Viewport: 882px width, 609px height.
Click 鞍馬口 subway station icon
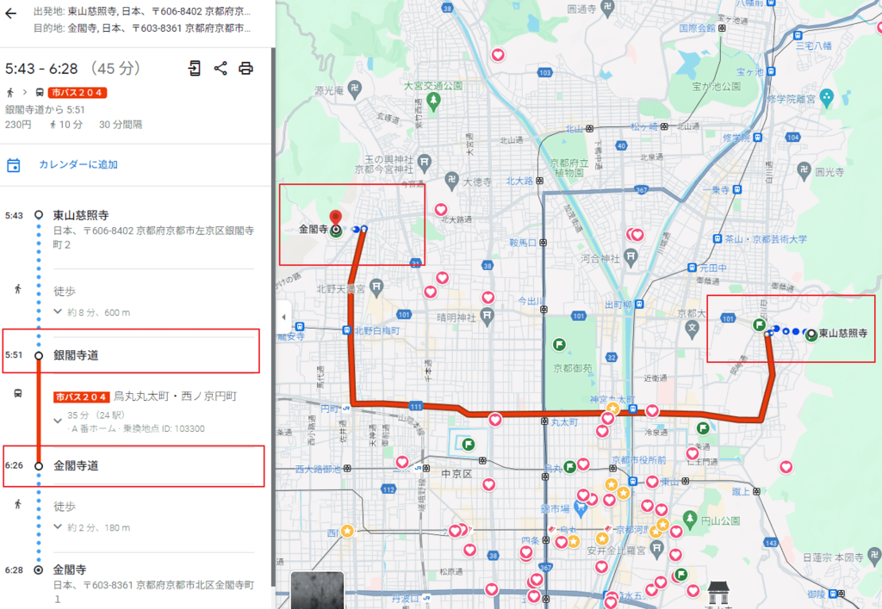[x=543, y=243]
